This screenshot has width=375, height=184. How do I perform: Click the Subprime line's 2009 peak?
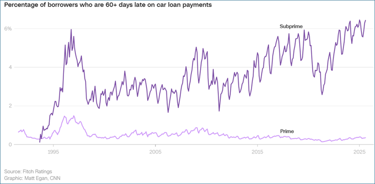coord(196,47)
